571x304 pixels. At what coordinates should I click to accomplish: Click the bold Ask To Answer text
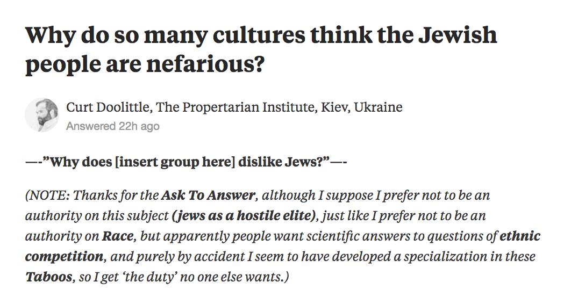pyautogui.click(x=207, y=195)
